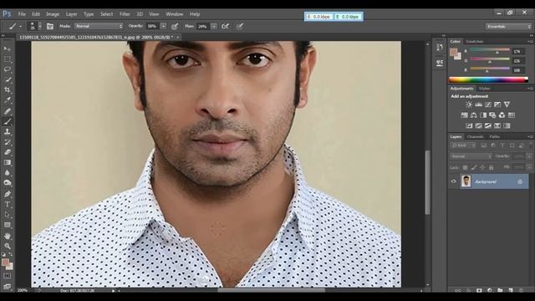Open the Window menu
535x301 pixels.
click(x=175, y=14)
